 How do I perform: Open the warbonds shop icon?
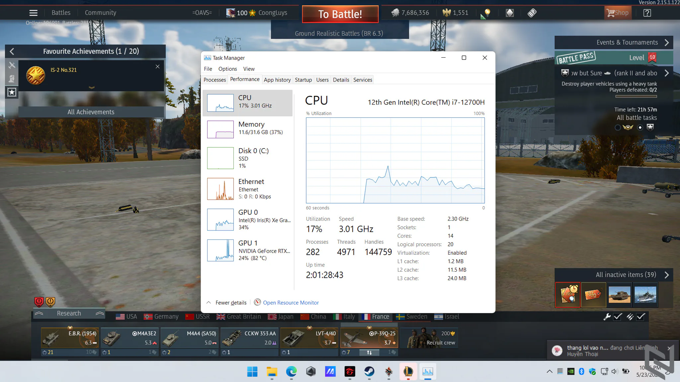[510, 13]
